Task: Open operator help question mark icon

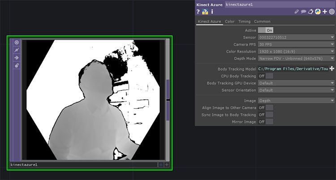Action: point(198,12)
